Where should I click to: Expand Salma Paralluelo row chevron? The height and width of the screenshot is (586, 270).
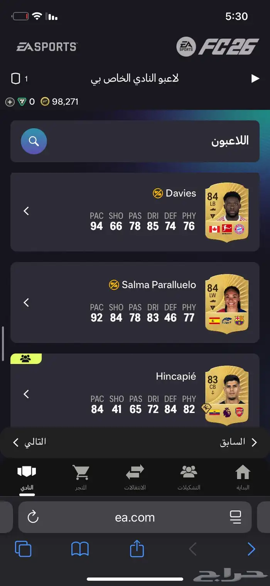click(26, 302)
